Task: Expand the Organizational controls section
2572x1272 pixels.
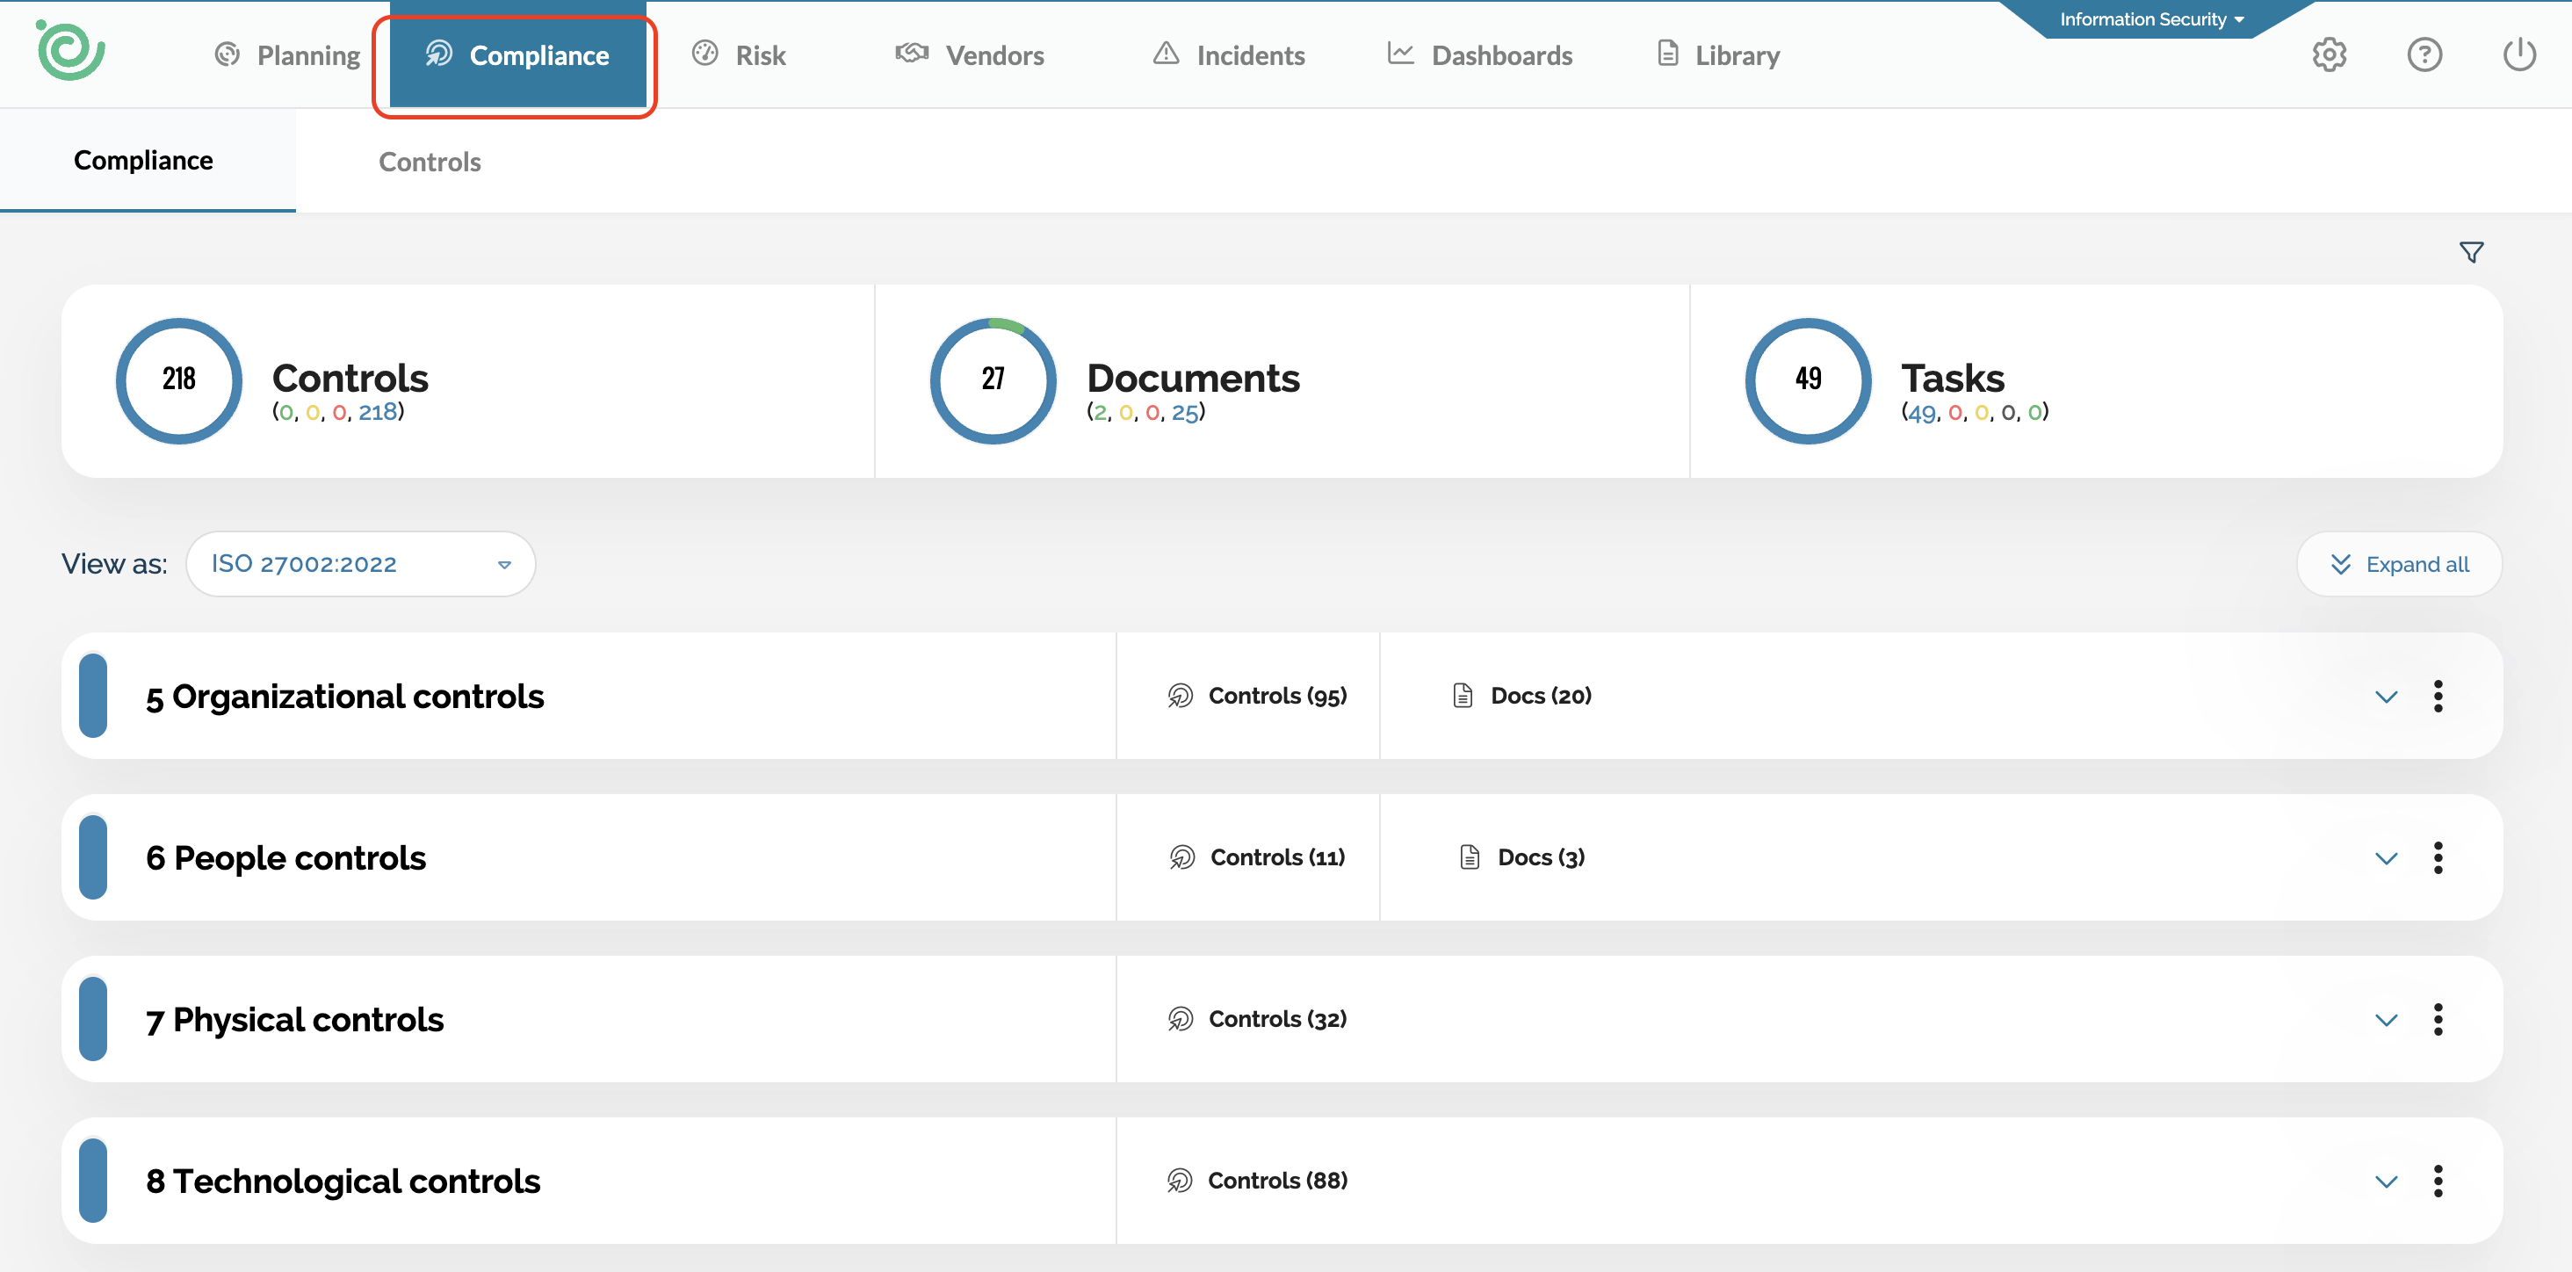Action: pos(2385,697)
